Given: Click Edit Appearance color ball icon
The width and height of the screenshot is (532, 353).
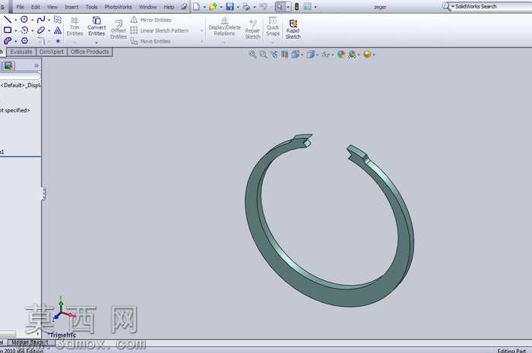Looking at the screenshot, I should pyautogui.click(x=341, y=54).
